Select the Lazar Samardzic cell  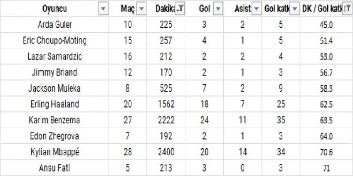pos(54,56)
